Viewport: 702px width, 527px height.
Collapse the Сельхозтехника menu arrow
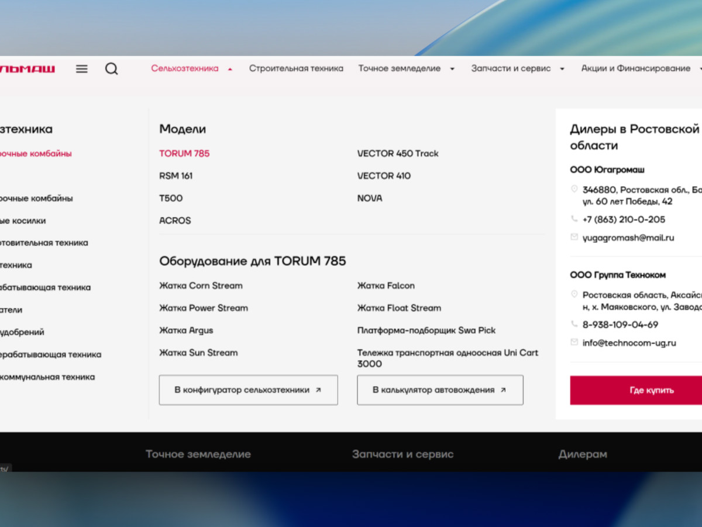230,69
